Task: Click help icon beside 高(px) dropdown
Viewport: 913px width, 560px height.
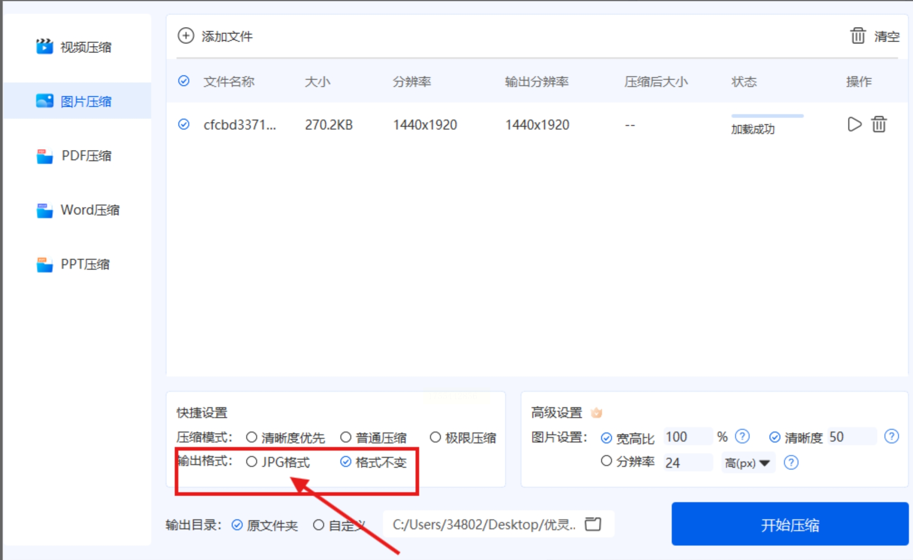Action: [791, 462]
